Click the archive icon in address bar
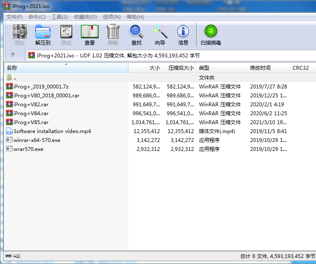This screenshot has height=264, width=316. 31,55
